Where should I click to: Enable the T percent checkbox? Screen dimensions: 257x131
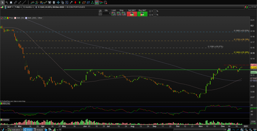coord(150,11)
